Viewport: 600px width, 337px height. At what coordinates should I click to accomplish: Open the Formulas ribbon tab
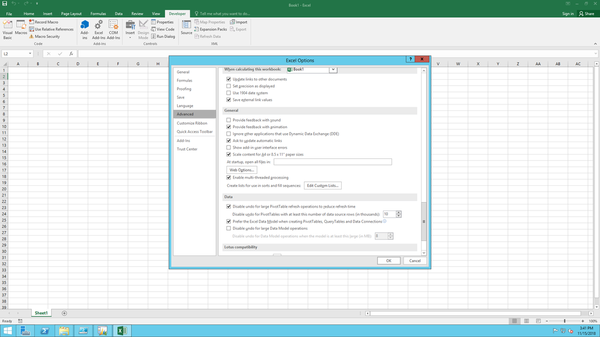98,14
